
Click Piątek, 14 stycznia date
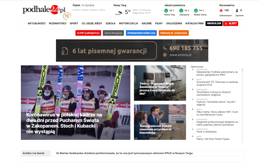click(84, 5)
